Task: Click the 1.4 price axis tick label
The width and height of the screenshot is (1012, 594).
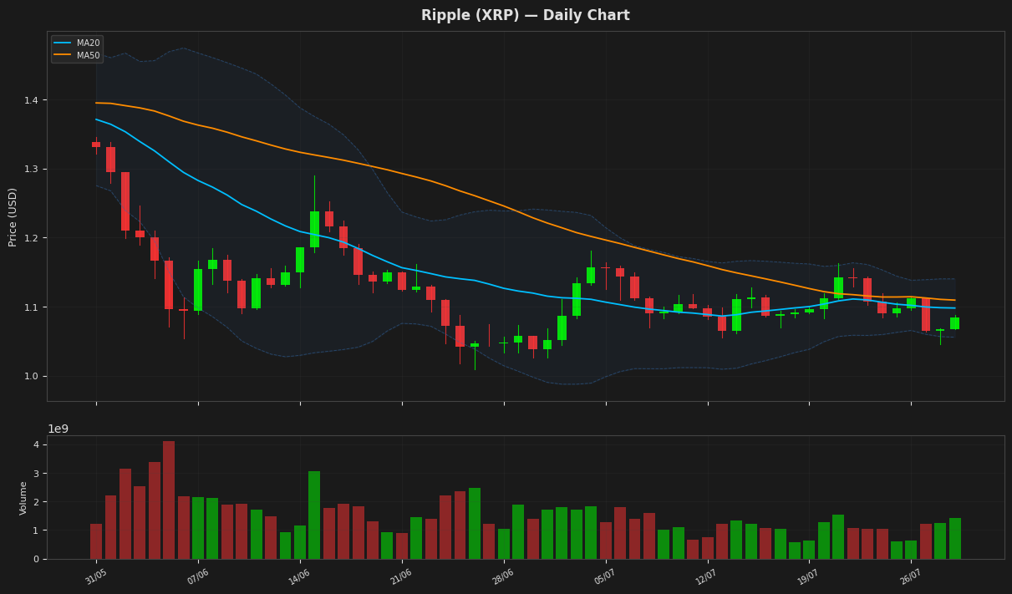Action: [x=32, y=100]
